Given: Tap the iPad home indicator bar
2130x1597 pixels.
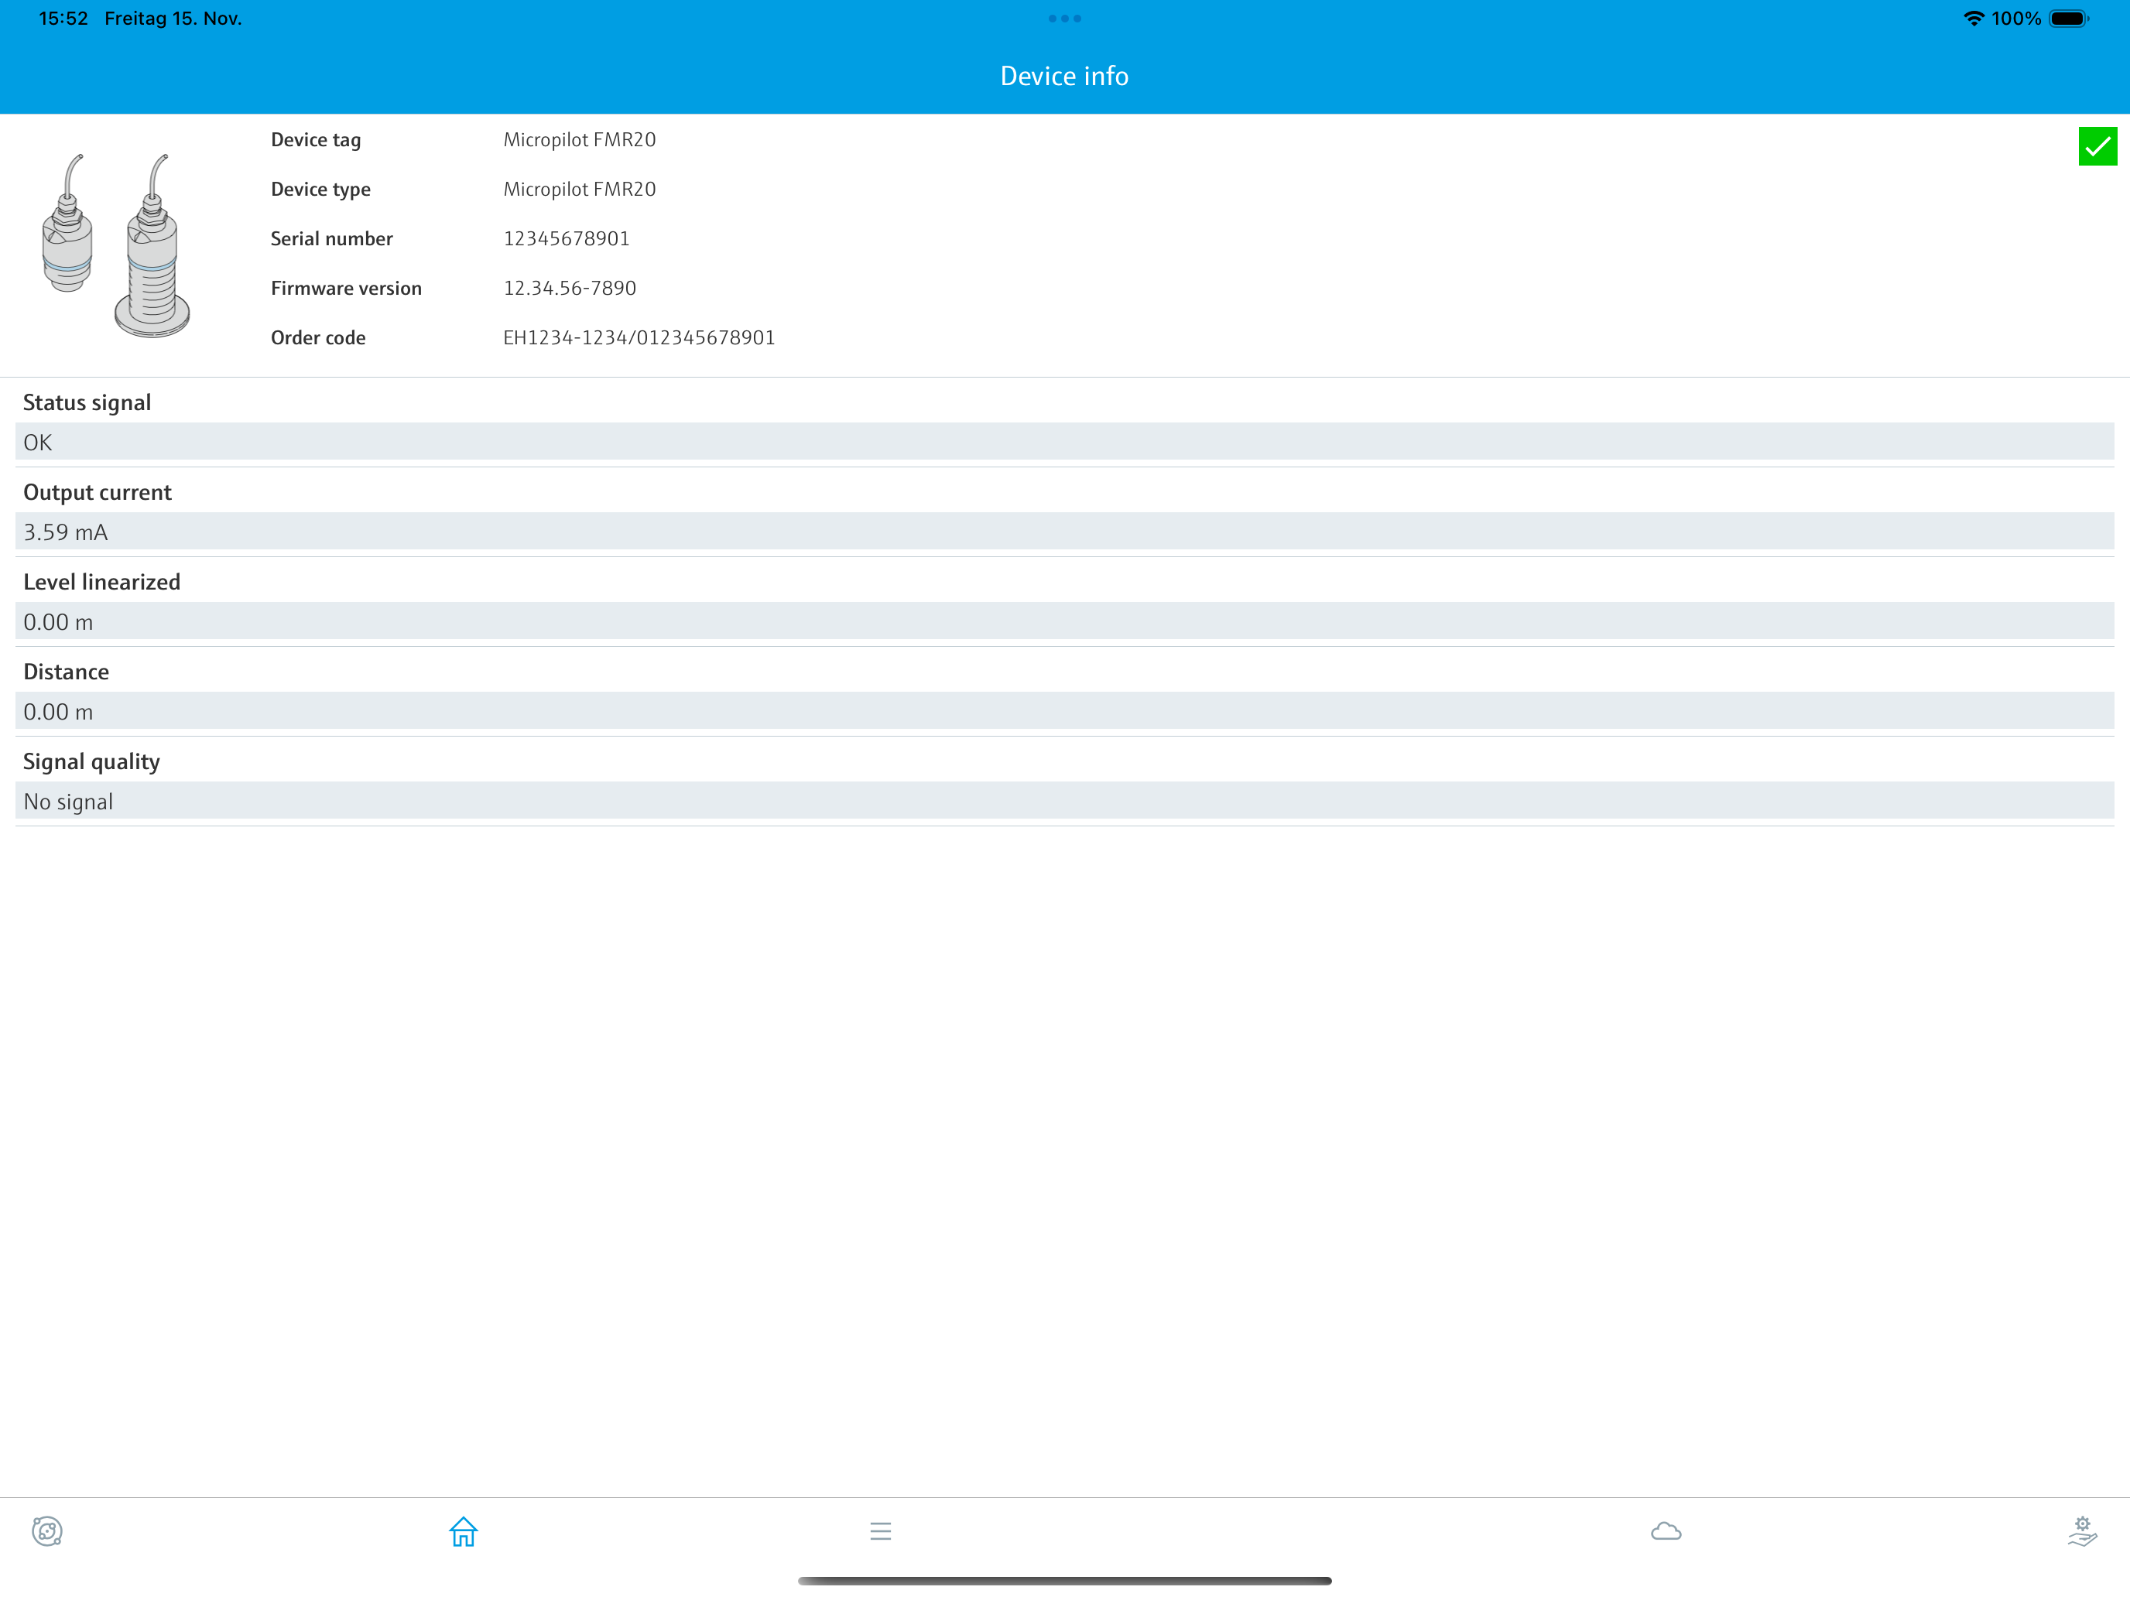Looking at the screenshot, I should 1064,1581.
